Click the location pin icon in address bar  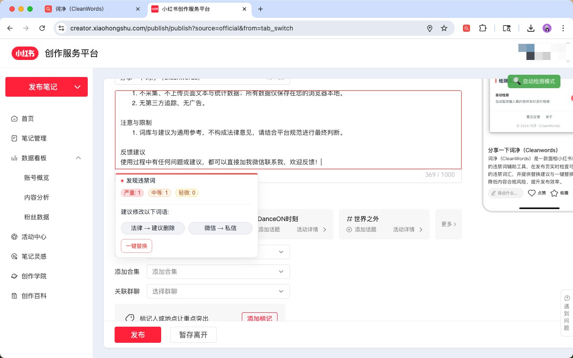point(430,28)
